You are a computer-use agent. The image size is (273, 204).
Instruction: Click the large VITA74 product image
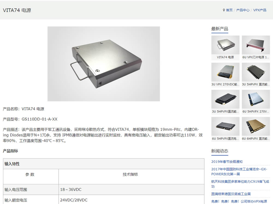coord(103,64)
